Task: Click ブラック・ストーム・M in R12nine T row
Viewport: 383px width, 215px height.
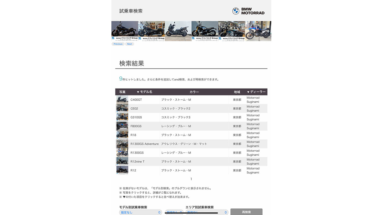Action: point(176,161)
